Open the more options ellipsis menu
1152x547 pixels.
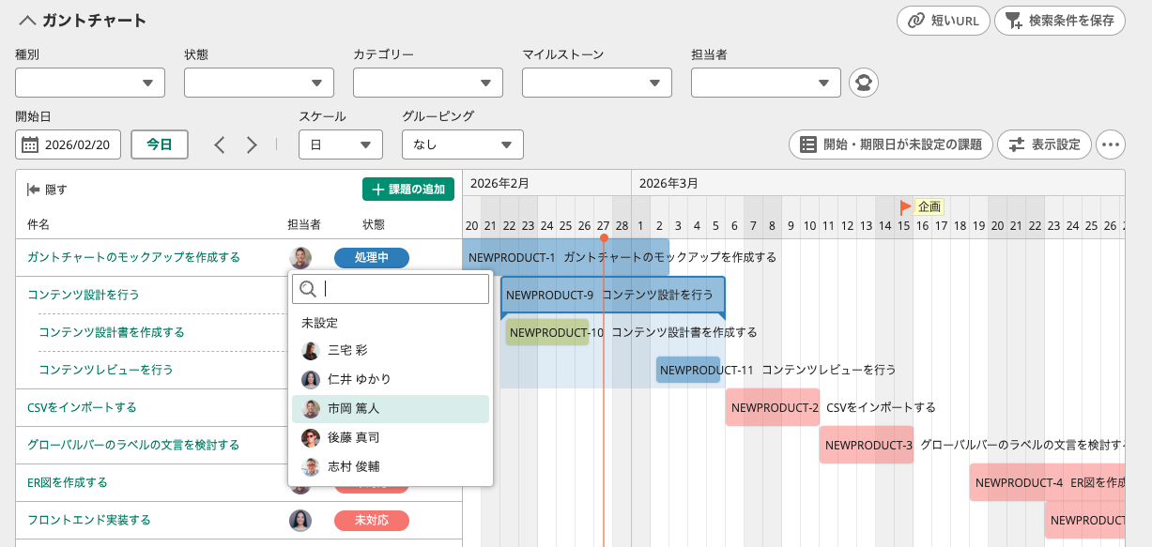pos(1111,144)
